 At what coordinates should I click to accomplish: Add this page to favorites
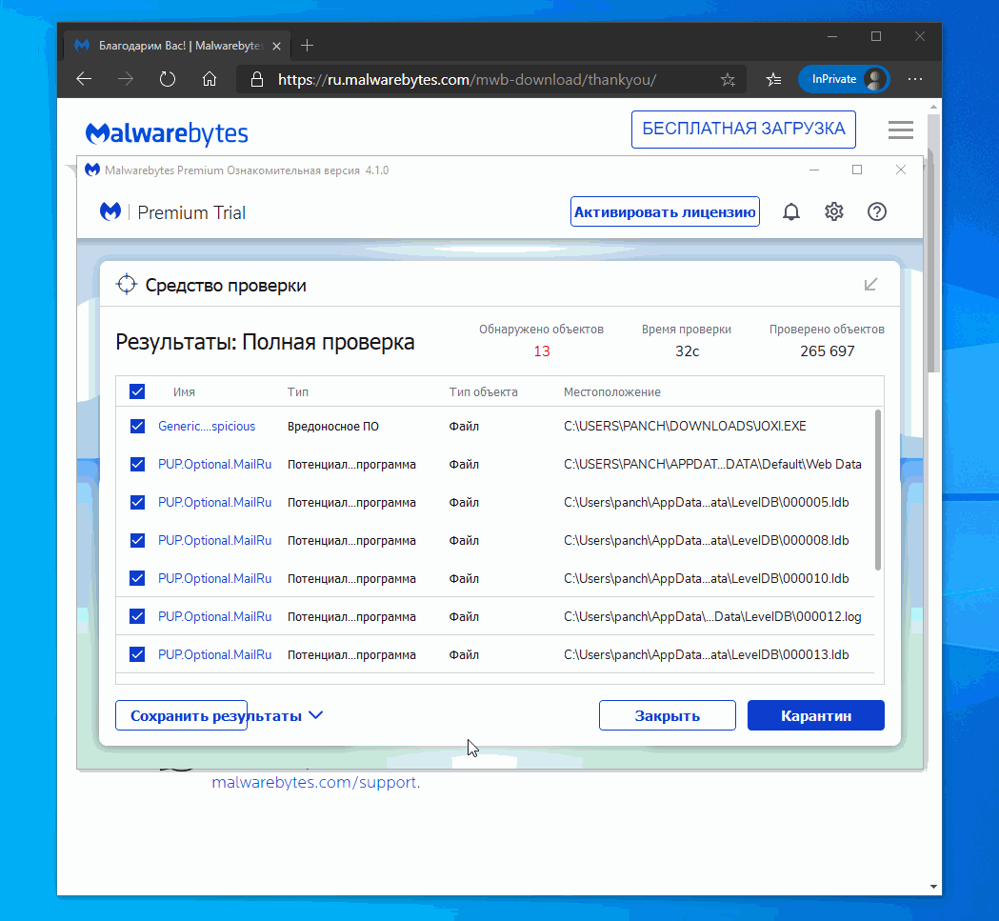tap(728, 80)
